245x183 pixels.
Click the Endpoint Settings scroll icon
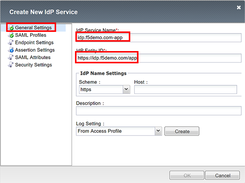pyautogui.click(x=11, y=42)
